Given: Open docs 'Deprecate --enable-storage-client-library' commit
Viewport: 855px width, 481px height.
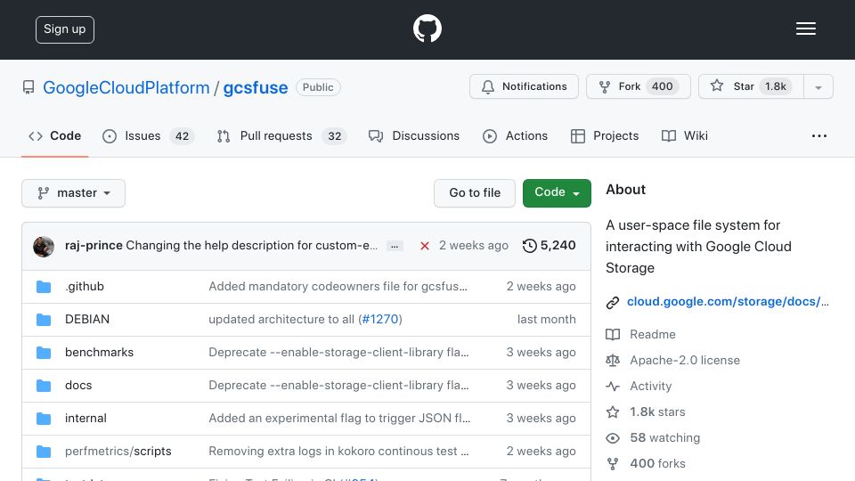Looking at the screenshot, I should tap(338, 385).
